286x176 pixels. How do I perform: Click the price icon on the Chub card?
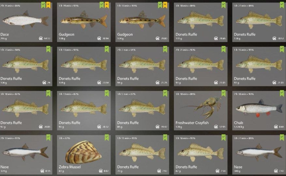click(276, 126)
